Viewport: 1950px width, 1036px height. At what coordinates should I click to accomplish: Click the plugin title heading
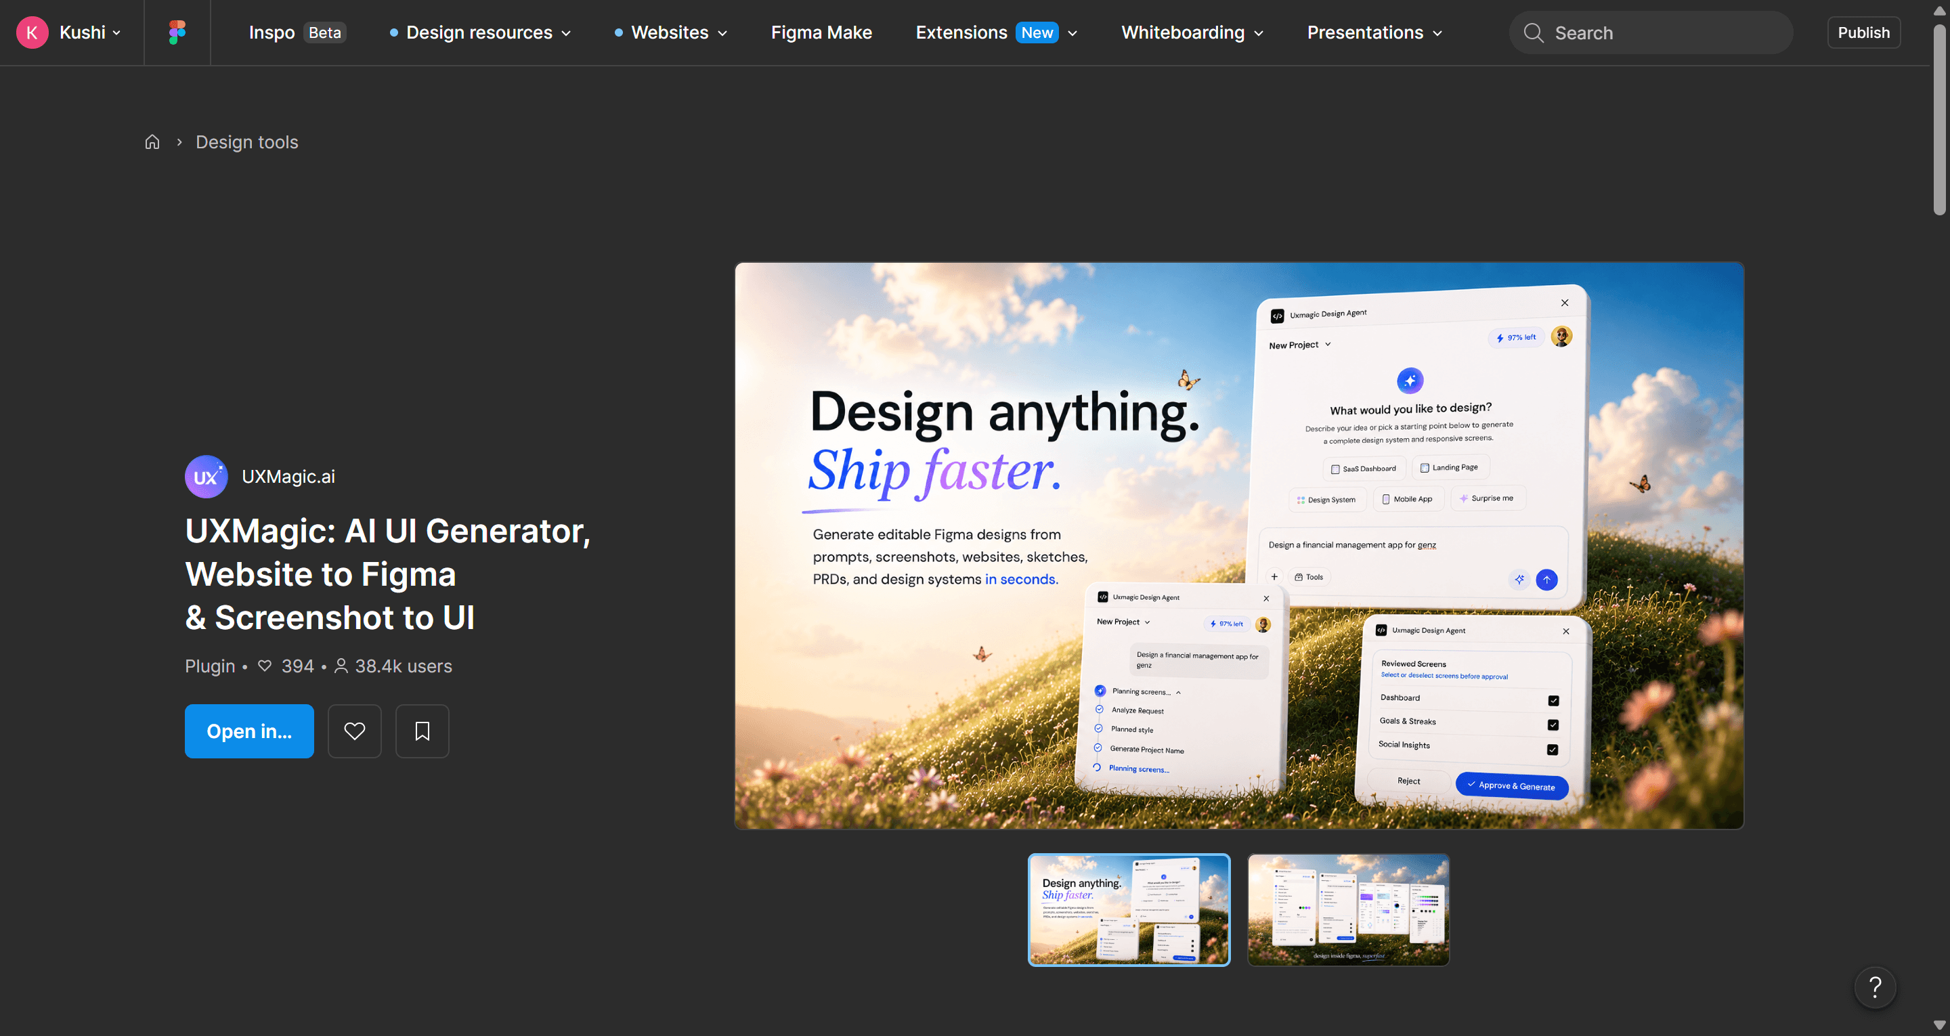click(x=387, y=574)
